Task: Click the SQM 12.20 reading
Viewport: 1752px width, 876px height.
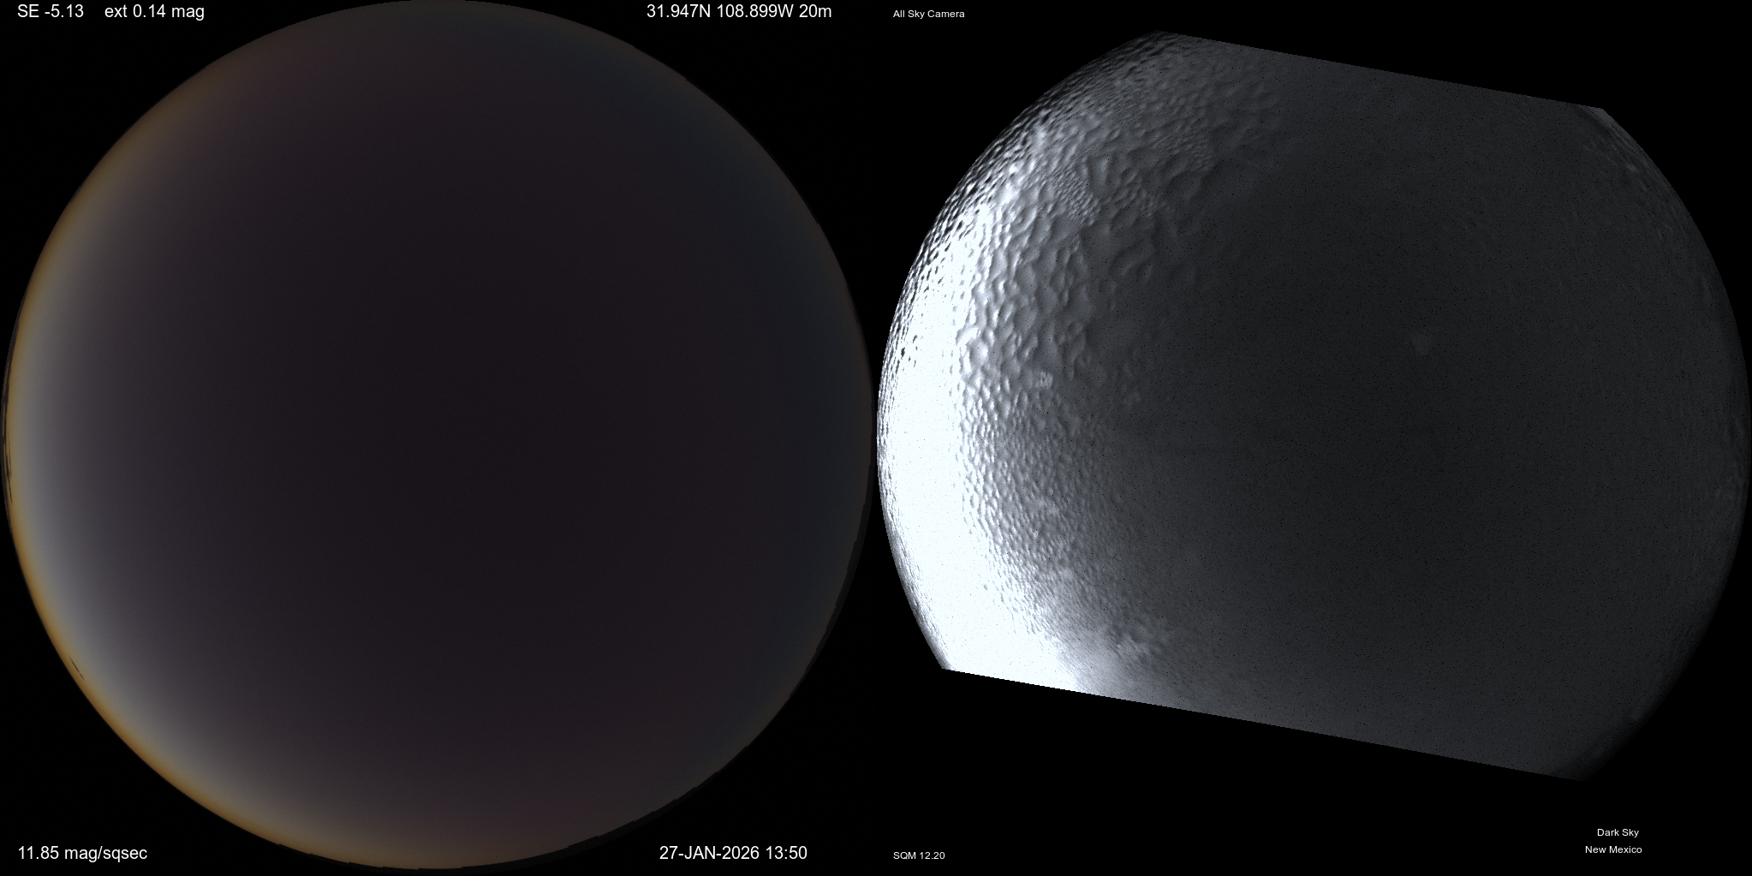Action: (x=919, y=855)
